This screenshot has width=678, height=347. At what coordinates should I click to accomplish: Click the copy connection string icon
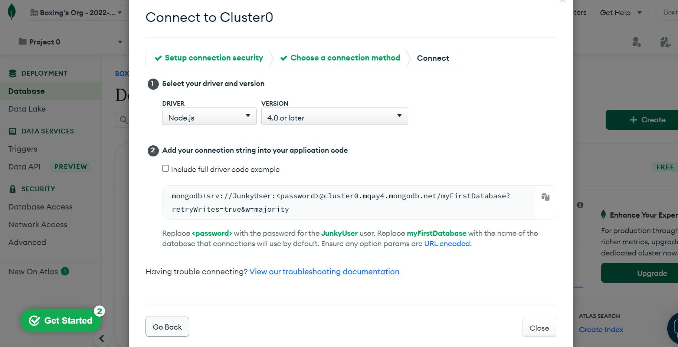pyautogui.click(x=545, y=197)
